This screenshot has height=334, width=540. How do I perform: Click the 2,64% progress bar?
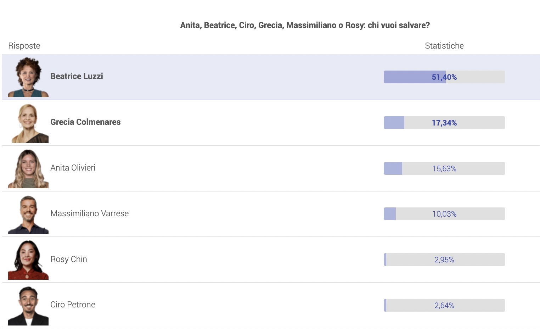click(444, 305)
